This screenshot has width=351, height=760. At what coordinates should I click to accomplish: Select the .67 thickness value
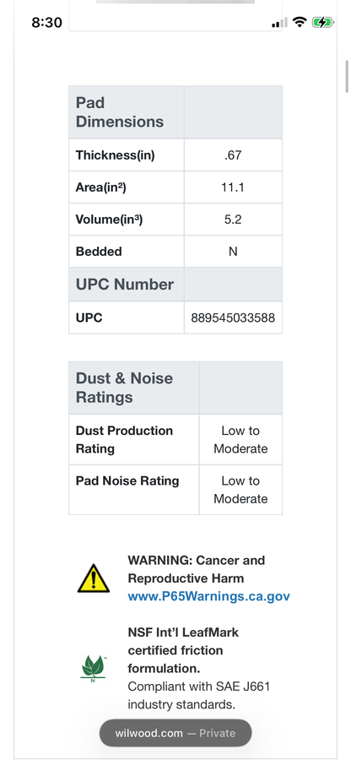point(233,155)
